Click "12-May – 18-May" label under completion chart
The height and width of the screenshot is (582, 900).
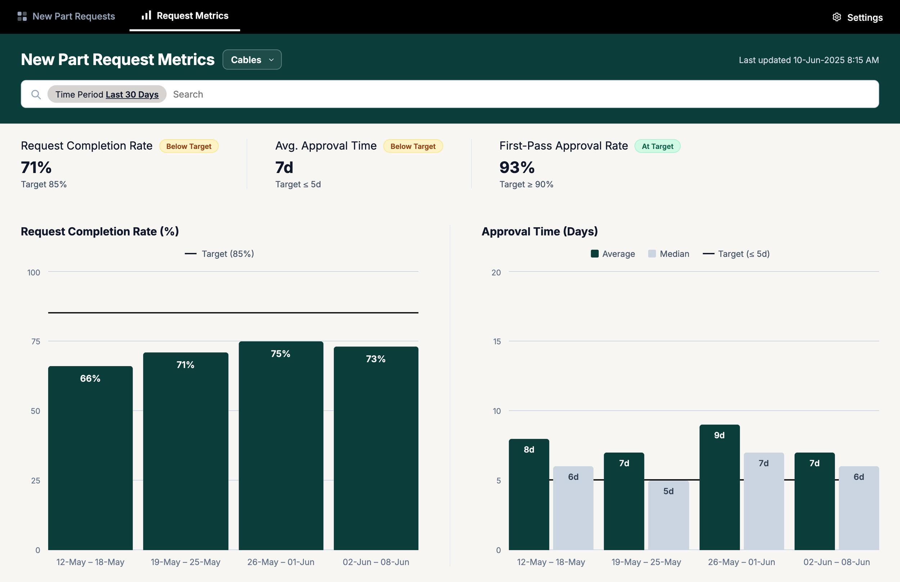coord(90,562)
